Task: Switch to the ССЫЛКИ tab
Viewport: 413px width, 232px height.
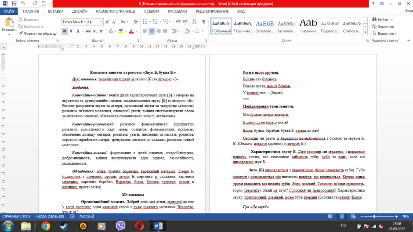Action: click(152, 11)
